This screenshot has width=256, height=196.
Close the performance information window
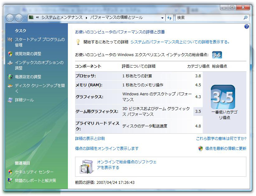[x=243, y=7]
